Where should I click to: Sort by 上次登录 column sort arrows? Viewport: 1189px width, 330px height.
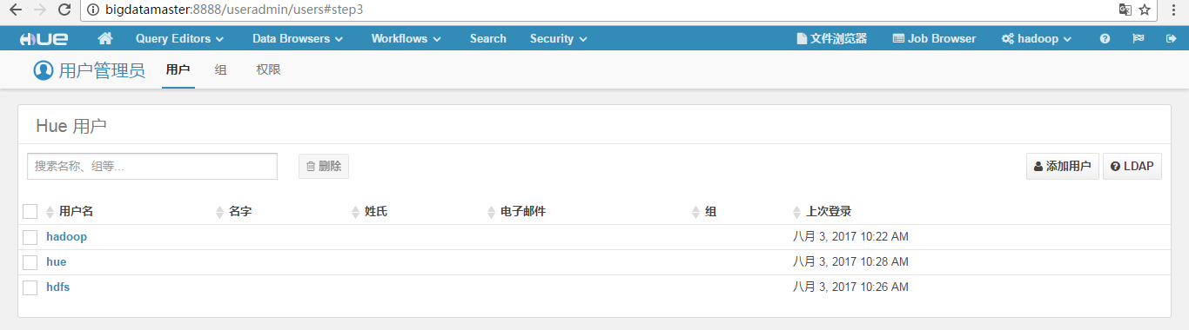point(797,212)
